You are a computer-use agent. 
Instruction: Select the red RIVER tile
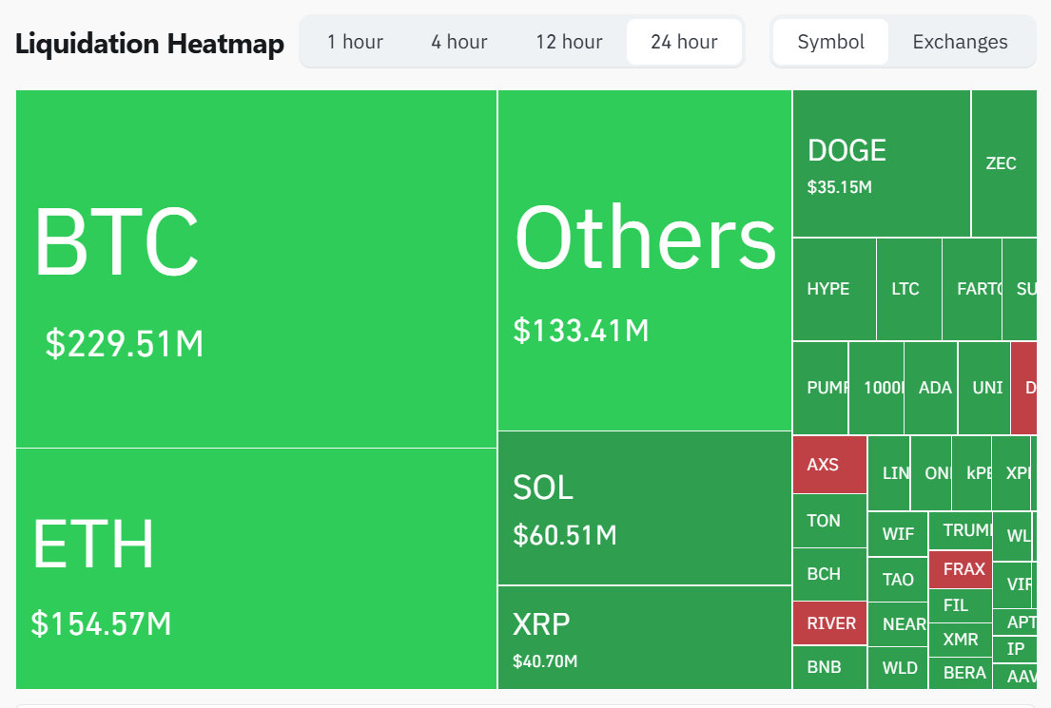pyautogui.click(x=829, y=623)
